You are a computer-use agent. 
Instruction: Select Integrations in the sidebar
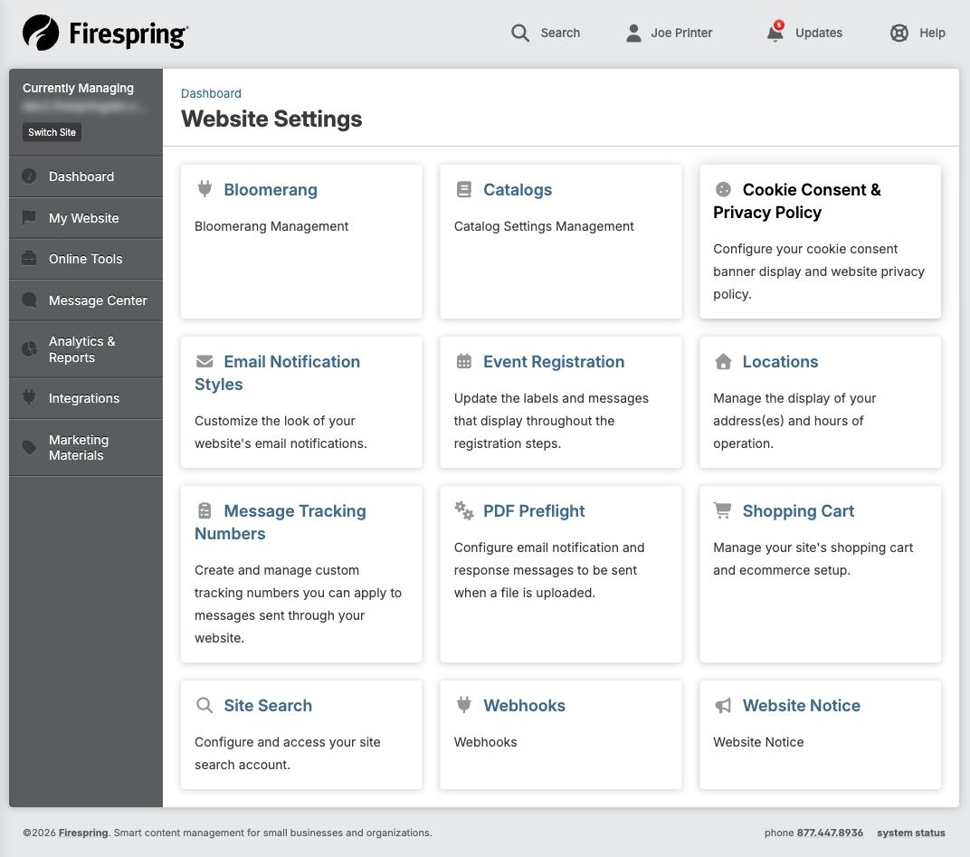86,398
